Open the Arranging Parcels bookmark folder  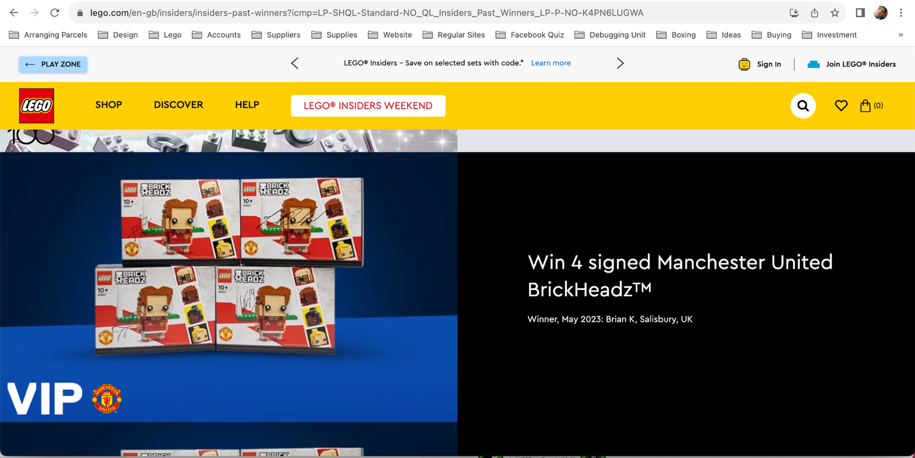tap(49, 35)
